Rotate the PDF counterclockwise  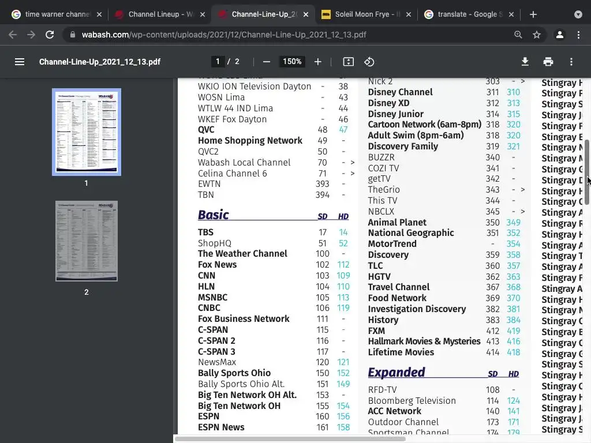click(369, 62)
